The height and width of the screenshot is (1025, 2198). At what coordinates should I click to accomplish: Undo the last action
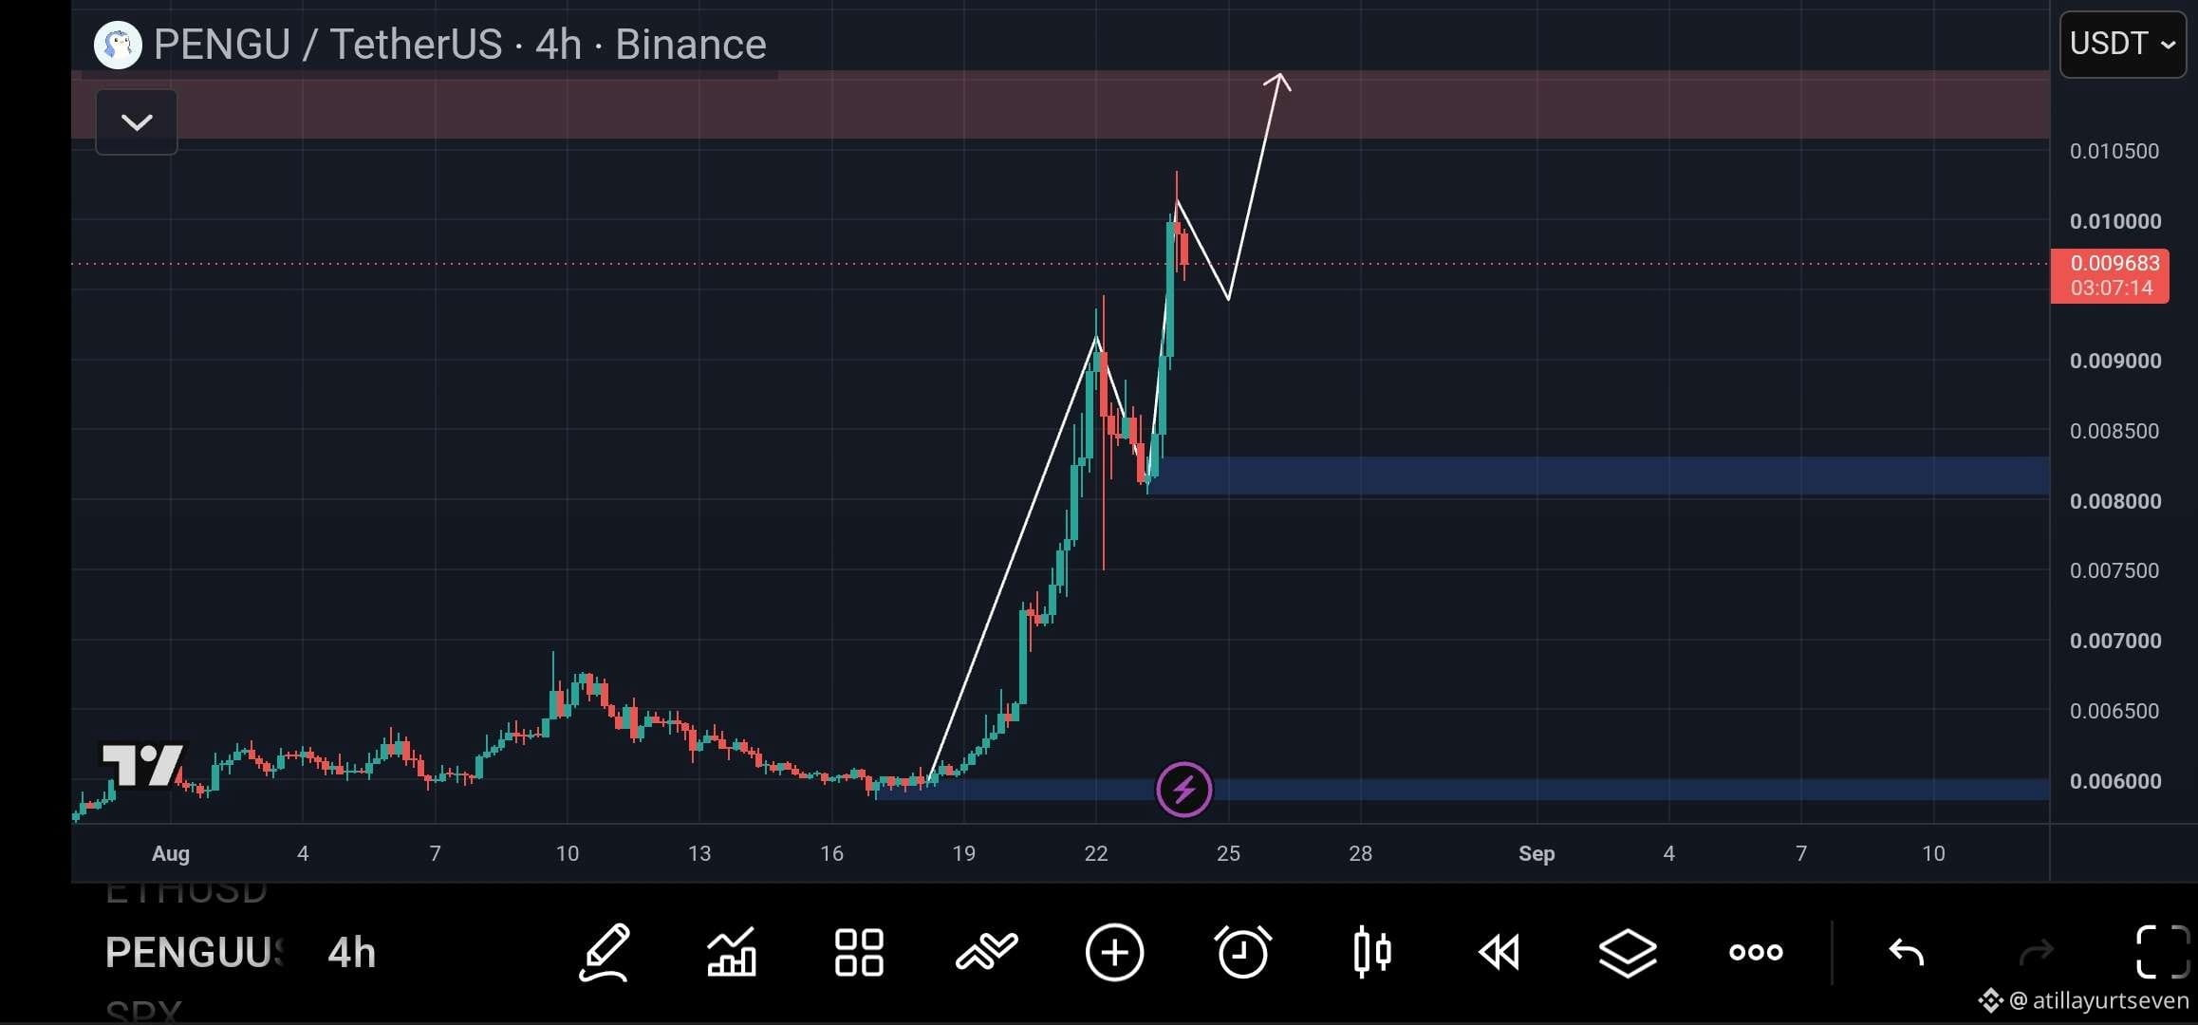[x=1906, y=952]
